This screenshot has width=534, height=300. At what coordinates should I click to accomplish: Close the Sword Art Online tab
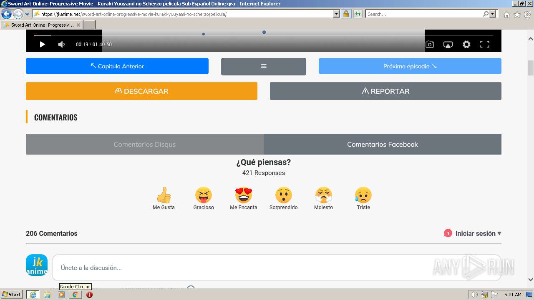pos(78,25)
